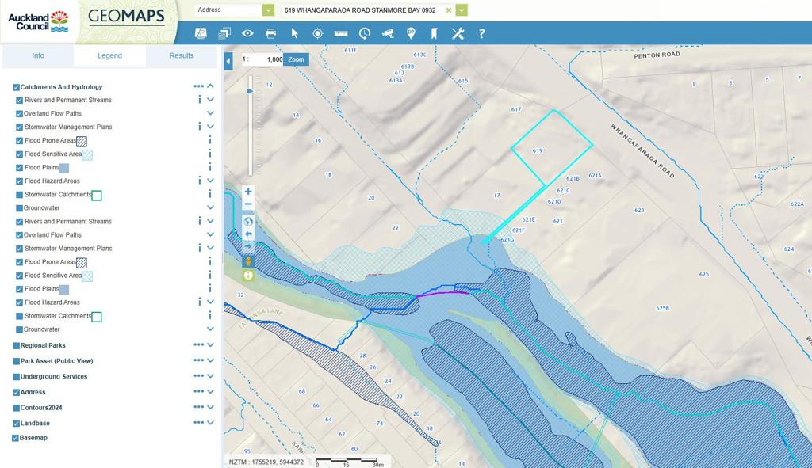The image size is (812, 468).
Task: Click the map zoom in plus button
Action: coord(248,192)
